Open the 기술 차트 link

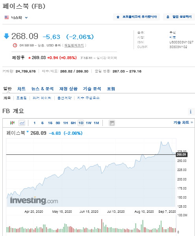click(x=183, y=123)
